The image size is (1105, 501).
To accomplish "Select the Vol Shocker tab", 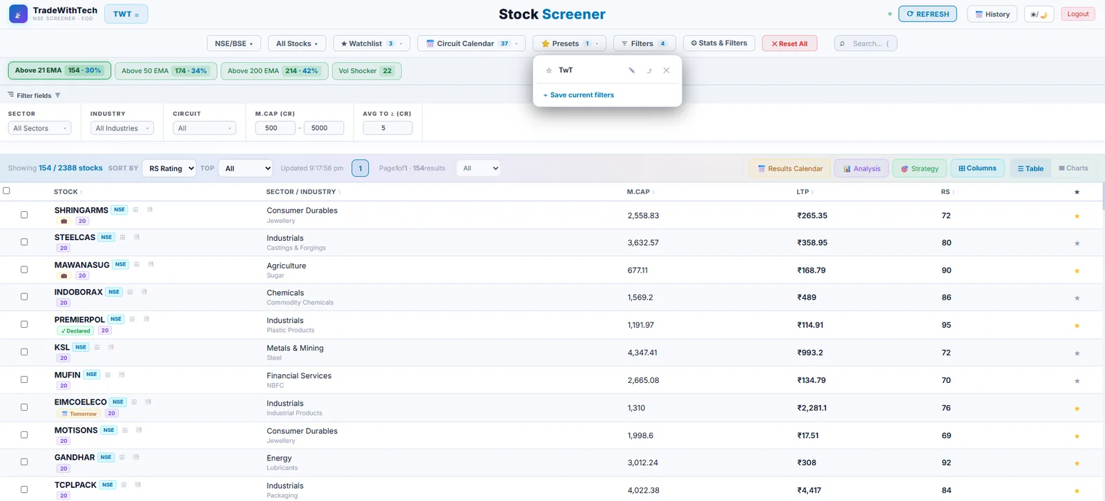I will point(367,71).
